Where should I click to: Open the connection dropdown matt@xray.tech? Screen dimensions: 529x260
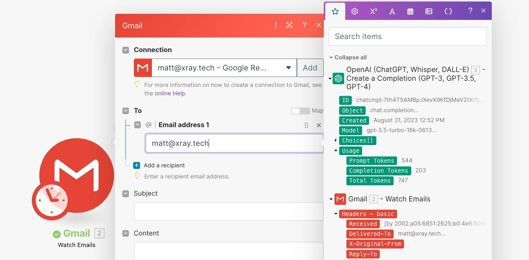[224, 68]
